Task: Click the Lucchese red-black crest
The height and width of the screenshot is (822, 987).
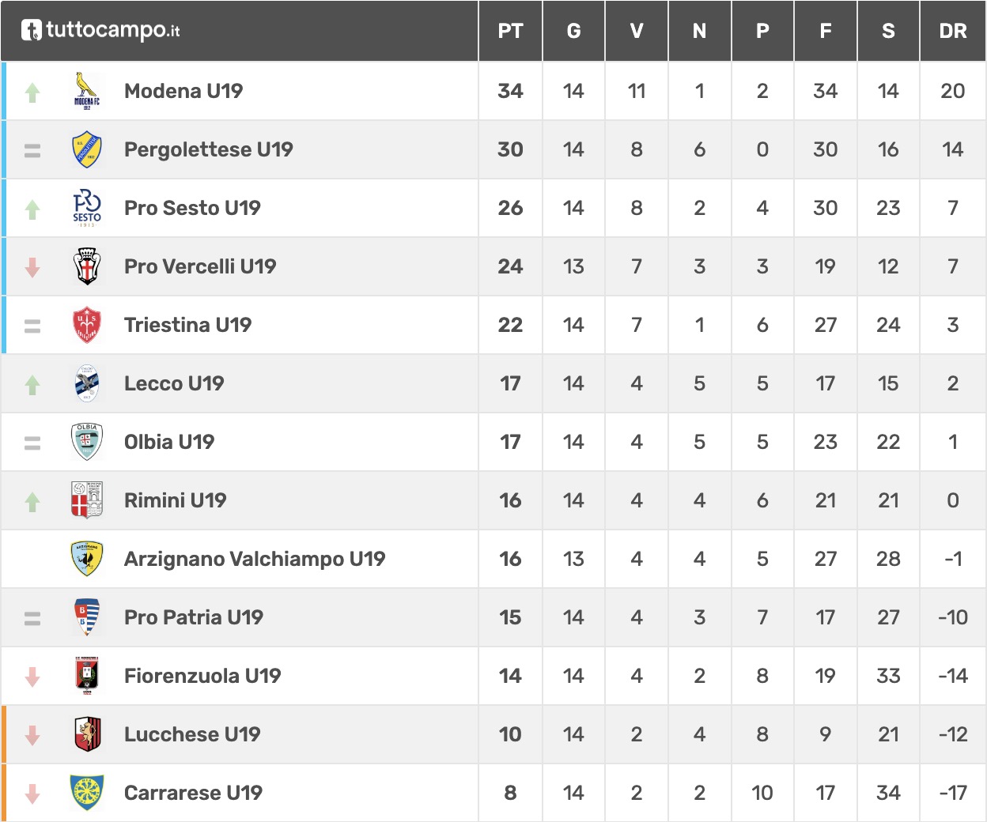Action: [87, 734]
